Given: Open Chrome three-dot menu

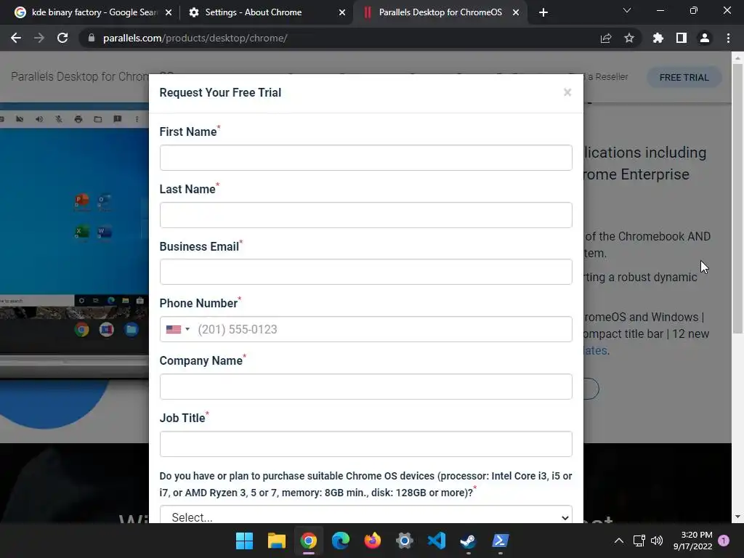Looking at the screenshot, I should click(x=728, y=38).
